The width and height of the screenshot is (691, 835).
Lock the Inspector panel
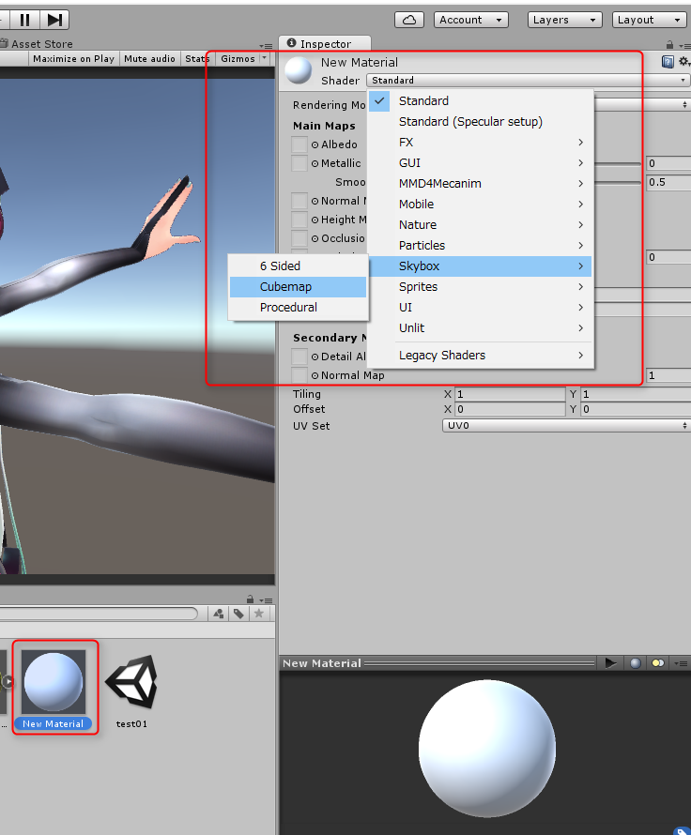tap(669, 45)
